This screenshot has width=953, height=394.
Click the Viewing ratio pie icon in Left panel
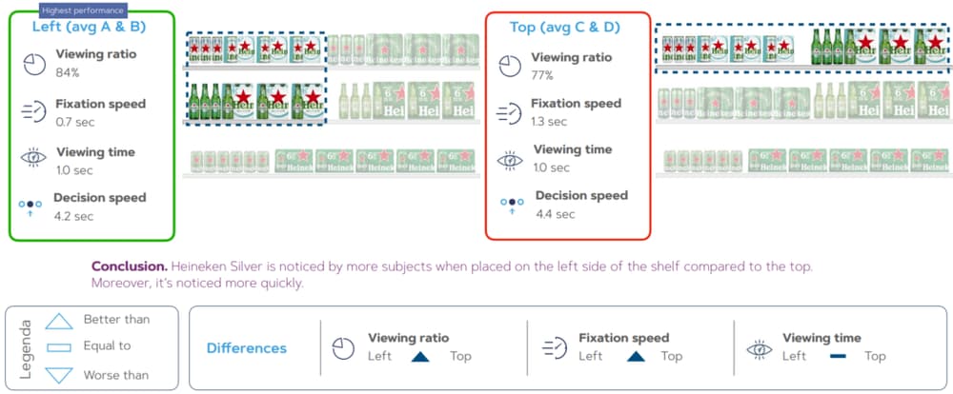[x=33, y=63]
